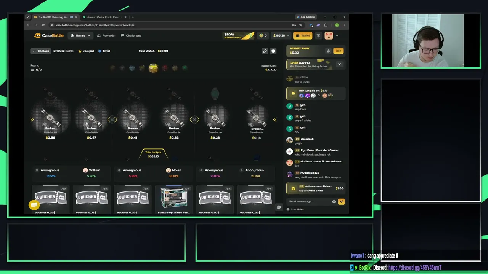This screenshot has width=488, height=274.
Task: Click Anonymous player with 21.87%
Action: (214, 170)
